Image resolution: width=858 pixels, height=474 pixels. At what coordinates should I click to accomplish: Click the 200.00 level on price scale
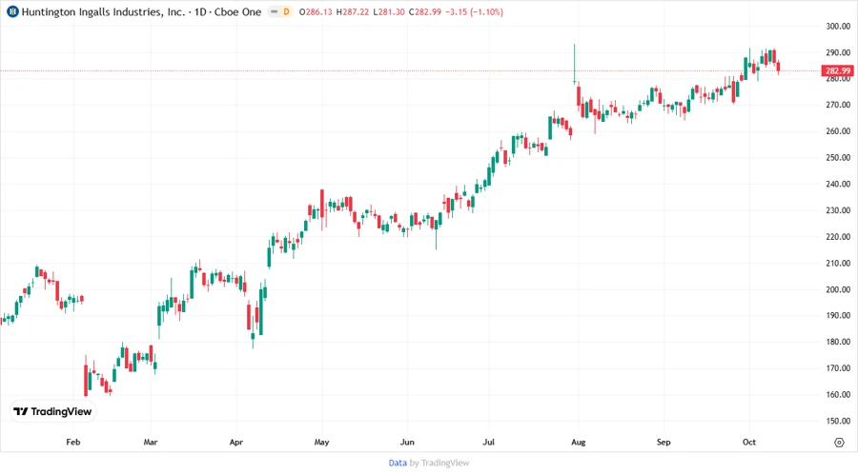[x=838, y=289]
